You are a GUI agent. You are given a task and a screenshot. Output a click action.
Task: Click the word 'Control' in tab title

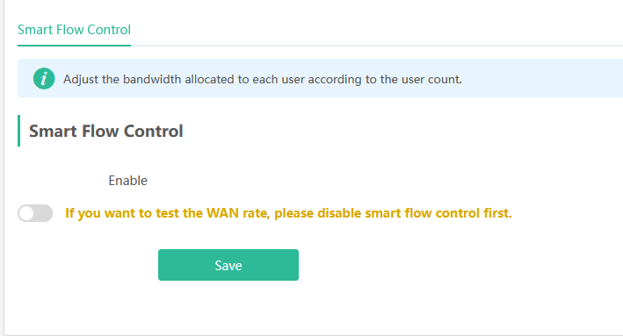coord(109,30)
